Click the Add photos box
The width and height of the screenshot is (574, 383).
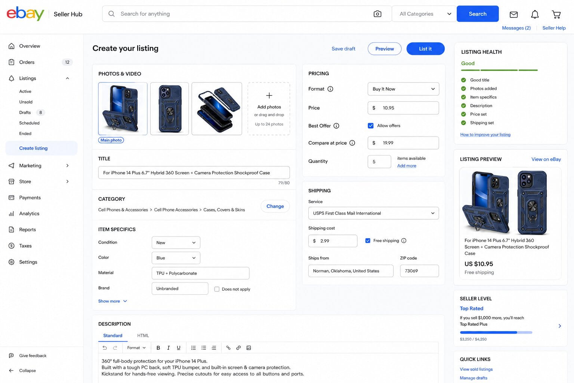(269, 108)
